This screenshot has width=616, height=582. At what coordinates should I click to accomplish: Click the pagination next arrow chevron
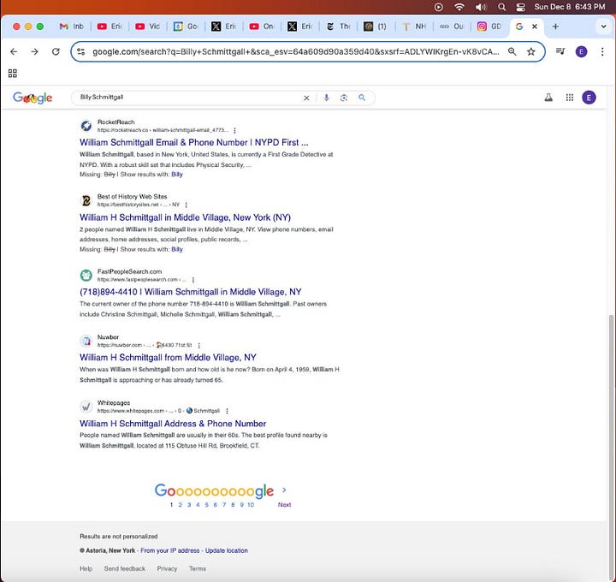pos(284,490)
